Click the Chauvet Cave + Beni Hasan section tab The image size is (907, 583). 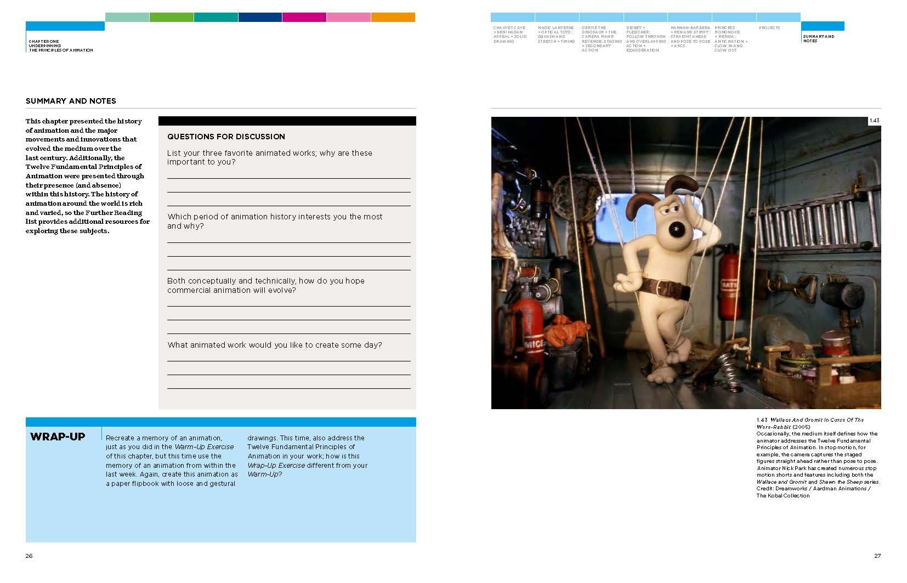(x=510, y=34)
